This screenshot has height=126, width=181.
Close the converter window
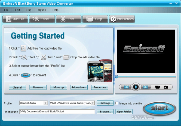coord(176,3)
